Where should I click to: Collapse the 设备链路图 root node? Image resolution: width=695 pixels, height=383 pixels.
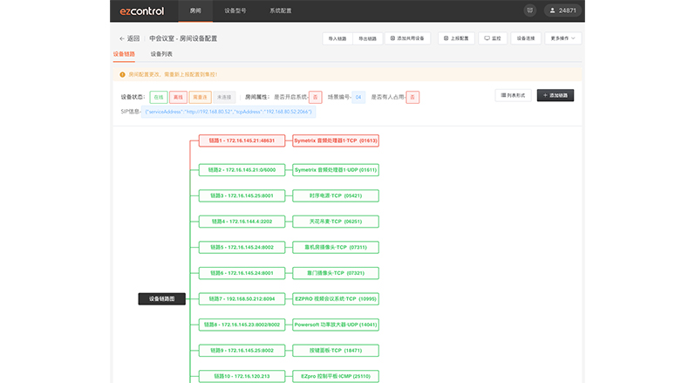tap(161, 298)
